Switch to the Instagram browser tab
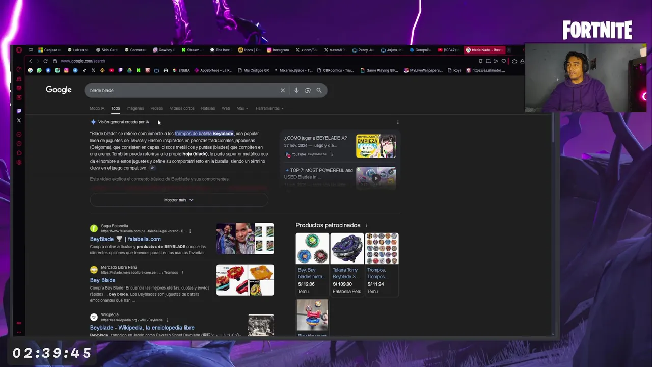652x367 pixels. coord(278,50)
